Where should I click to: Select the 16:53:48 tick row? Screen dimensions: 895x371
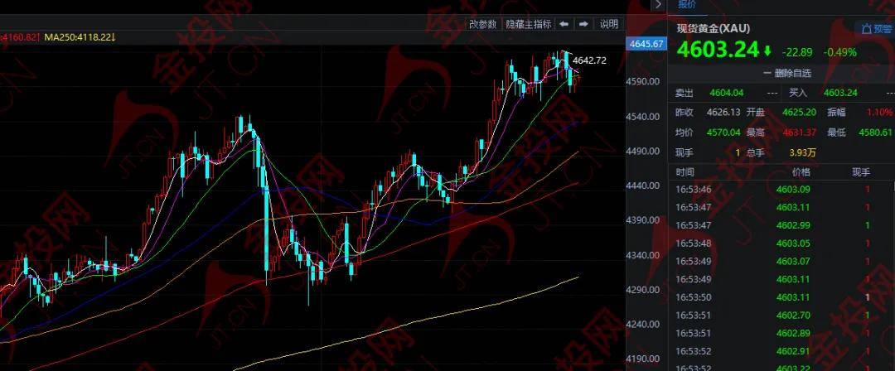[781, 243]
